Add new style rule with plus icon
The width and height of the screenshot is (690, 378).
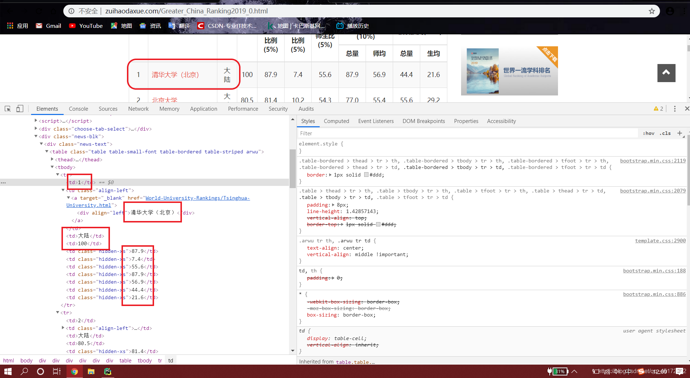point(680,133)
